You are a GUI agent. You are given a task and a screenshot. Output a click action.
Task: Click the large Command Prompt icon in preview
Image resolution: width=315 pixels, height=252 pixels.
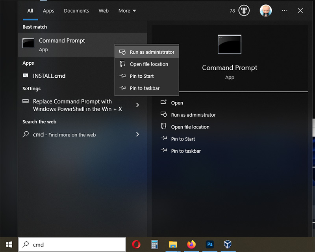point(230,45)
